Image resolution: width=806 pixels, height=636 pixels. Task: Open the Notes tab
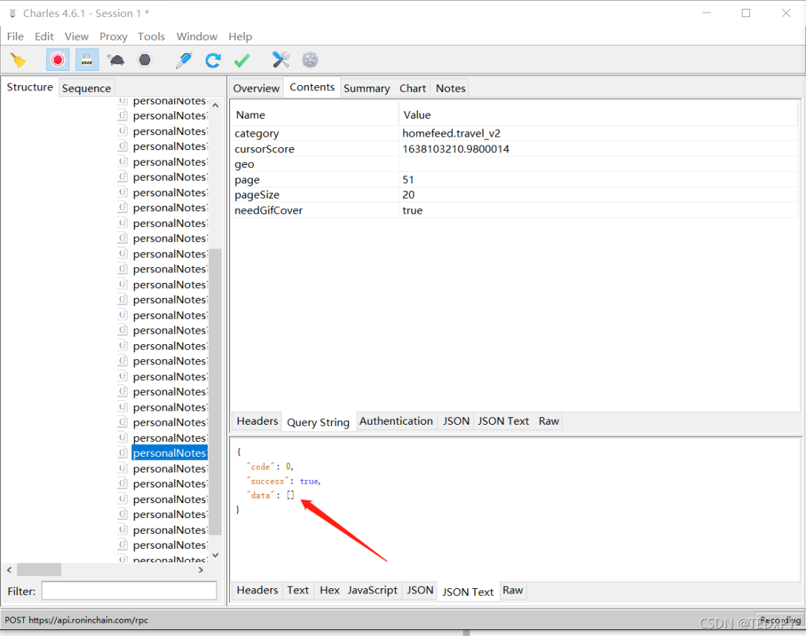(x=450, y=88)
